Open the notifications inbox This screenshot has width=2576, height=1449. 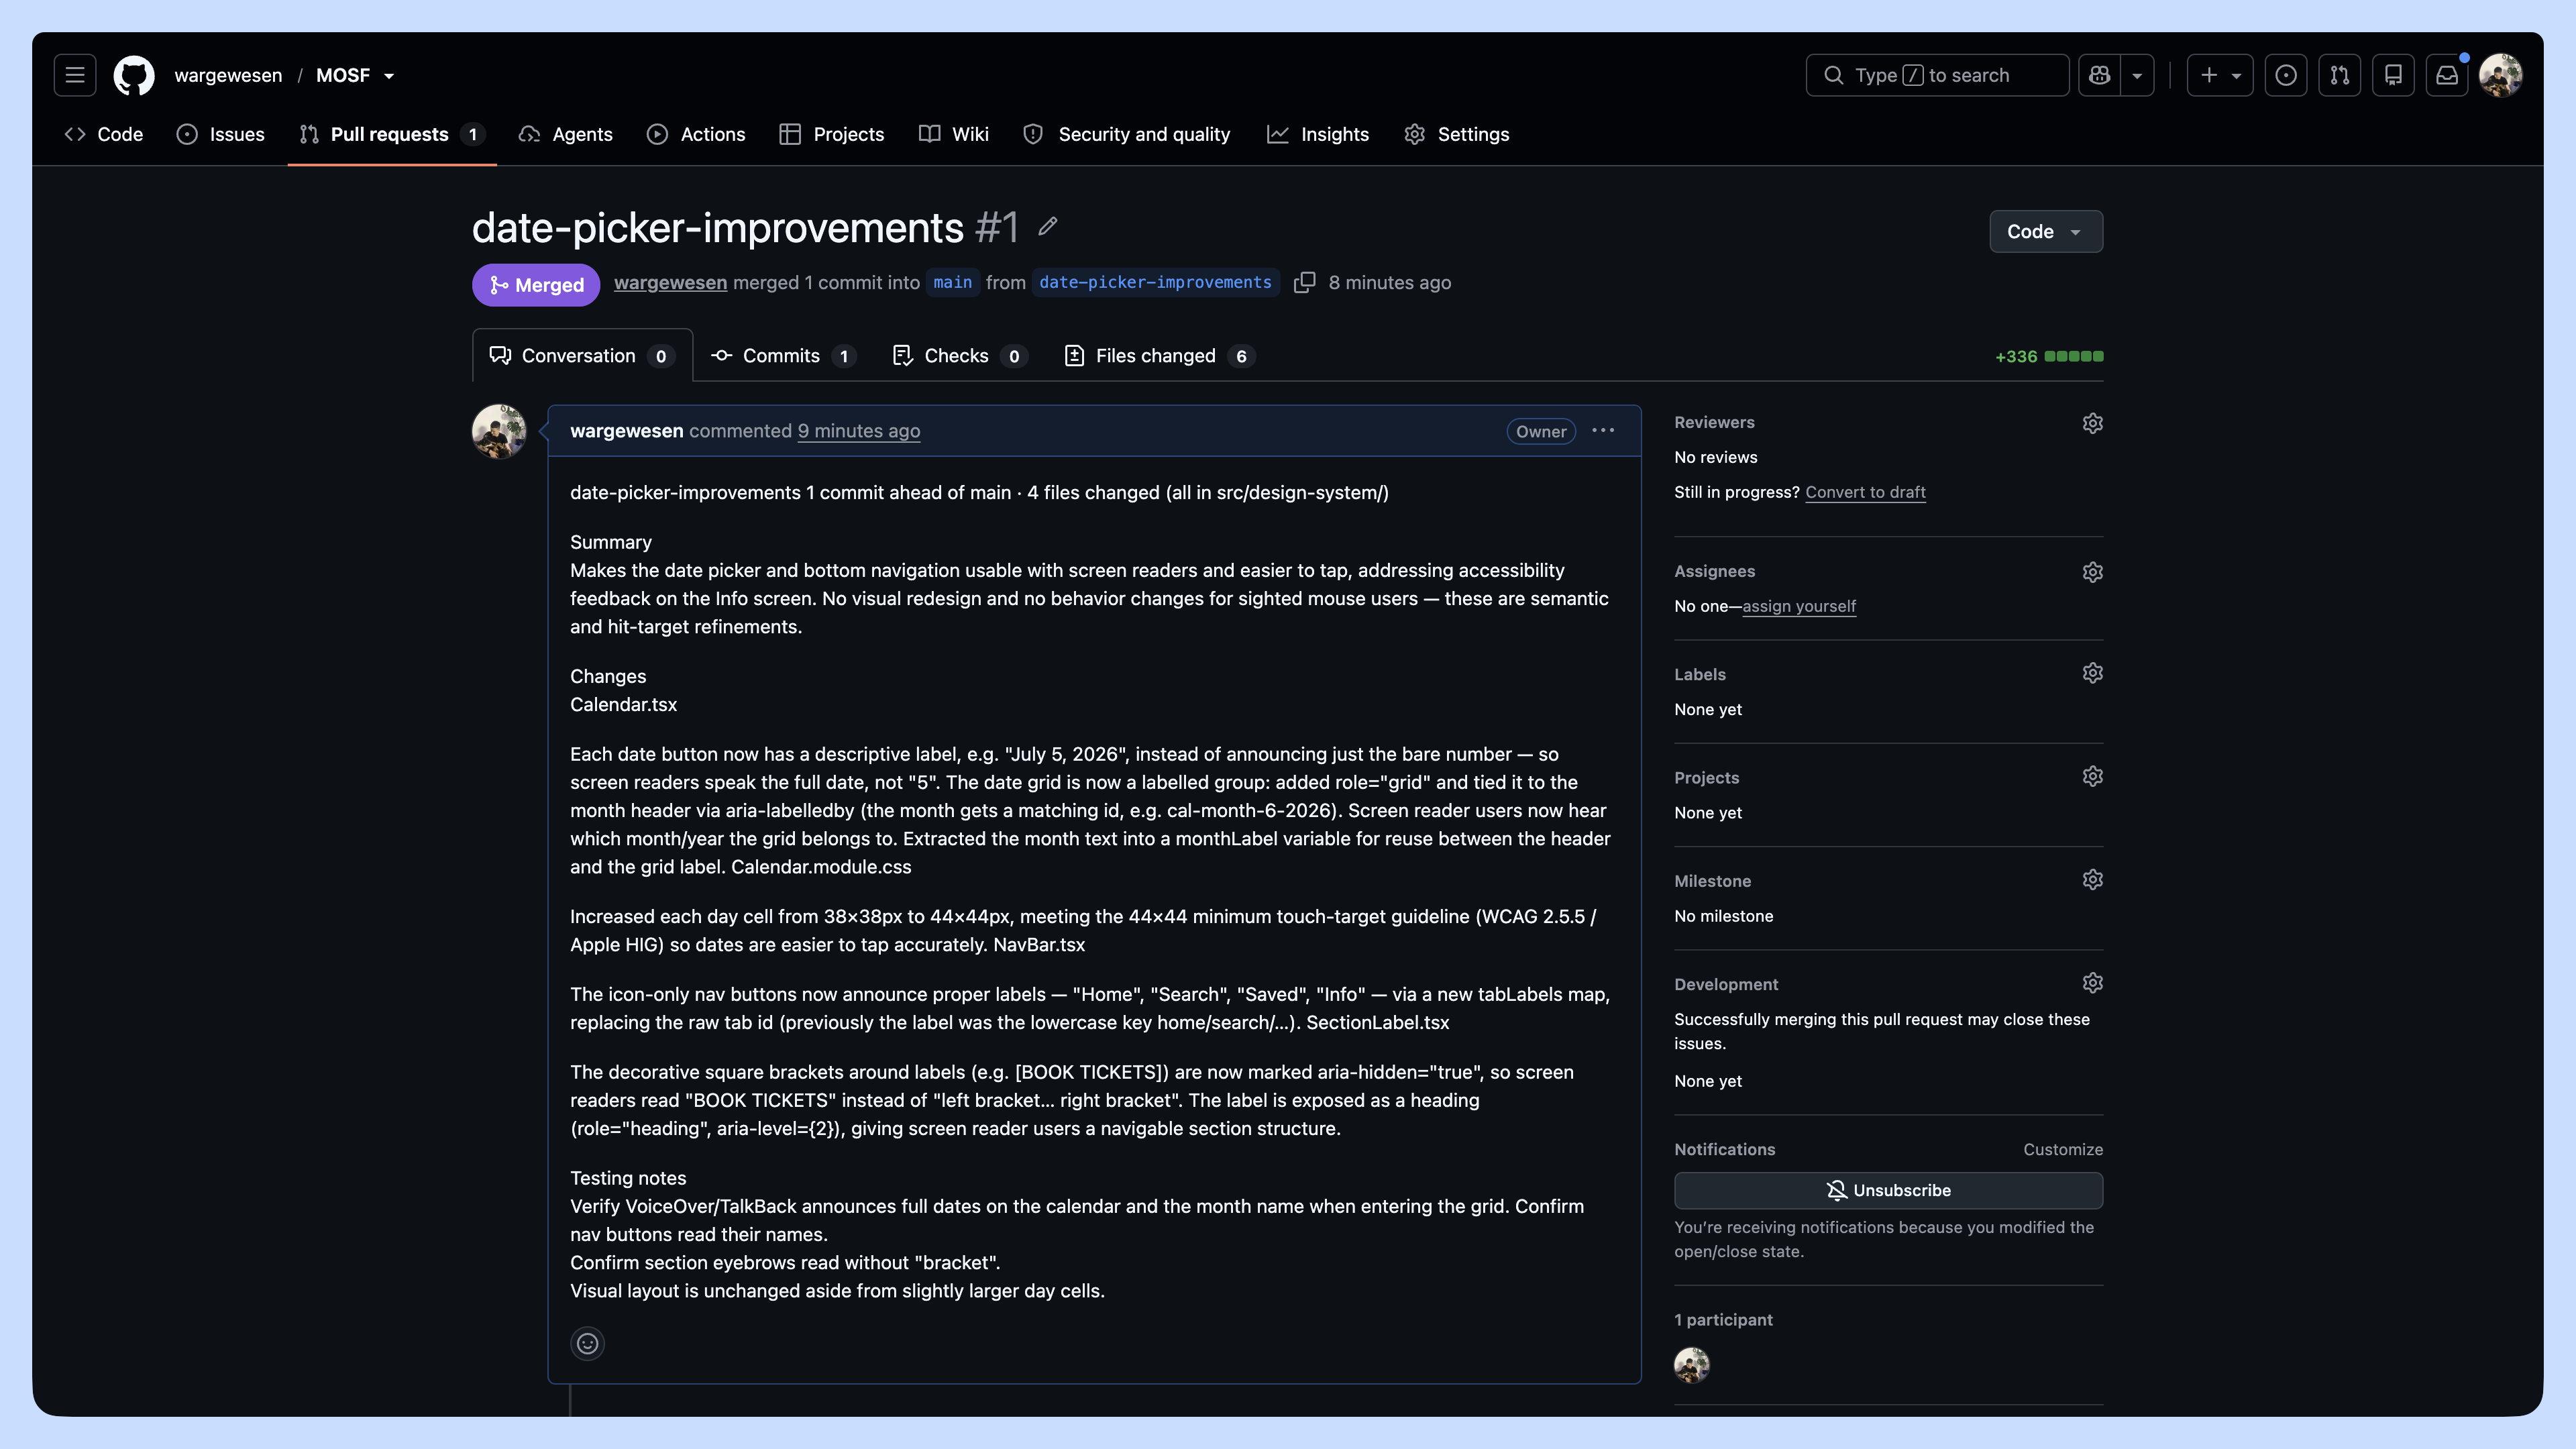[x=2447, y=75]
